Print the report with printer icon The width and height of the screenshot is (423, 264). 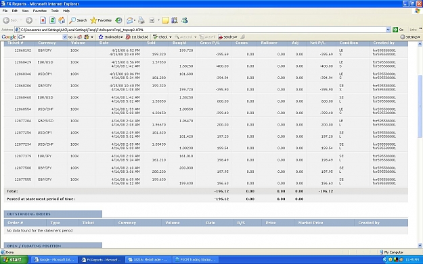pos(141,20)
